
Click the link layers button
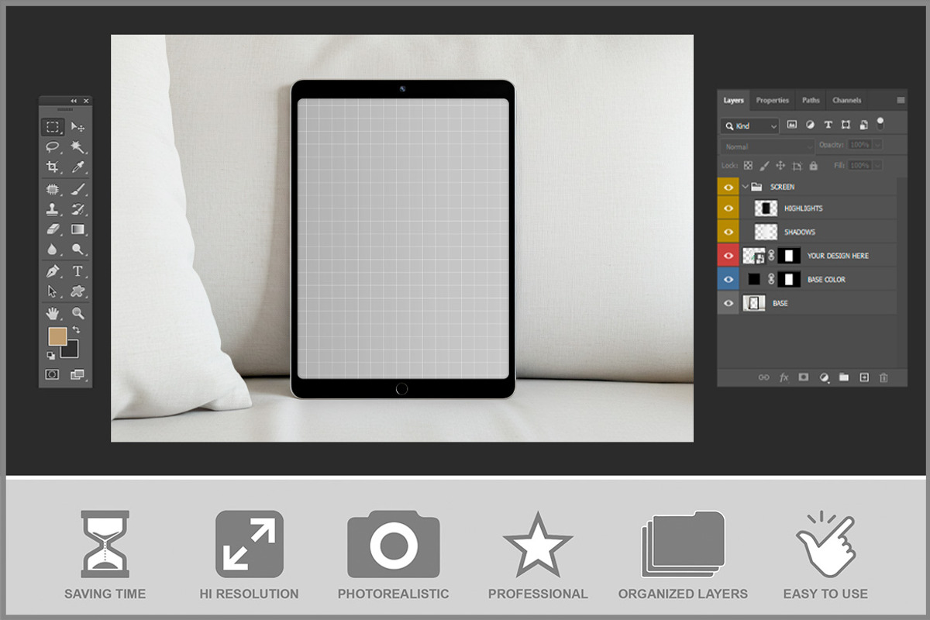[763, 377]
